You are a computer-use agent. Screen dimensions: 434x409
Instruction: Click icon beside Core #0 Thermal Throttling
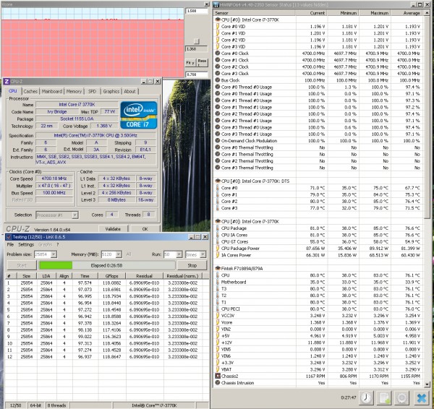point(218,147)
